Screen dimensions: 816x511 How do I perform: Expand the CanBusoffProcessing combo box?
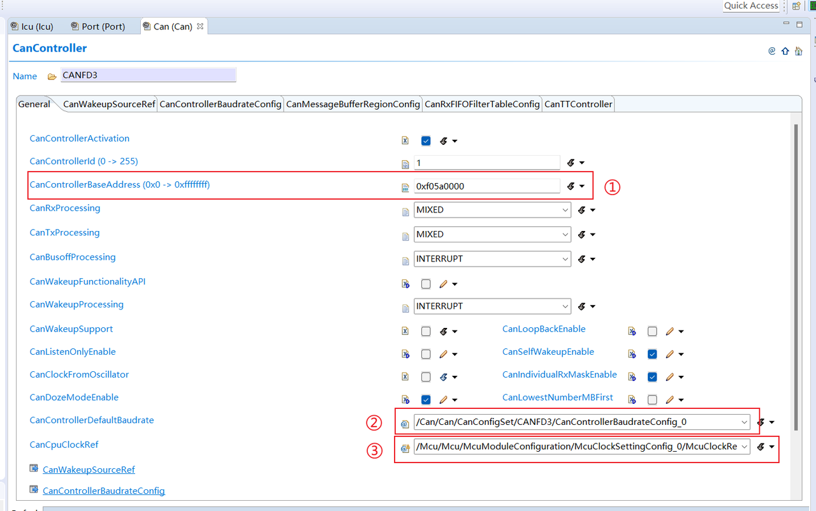click(565, 259)
